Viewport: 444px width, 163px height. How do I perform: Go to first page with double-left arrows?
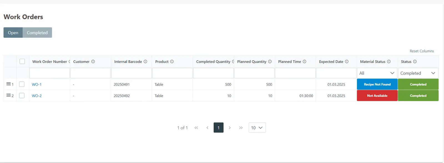[196, 128]
